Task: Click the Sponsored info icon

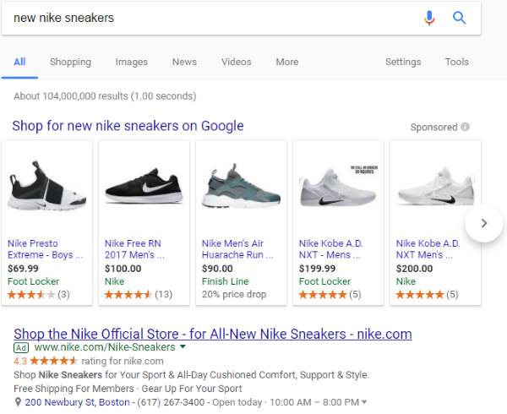Action: click(x=466, y=128)
